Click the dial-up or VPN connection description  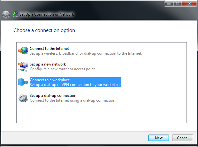point(75,85)
